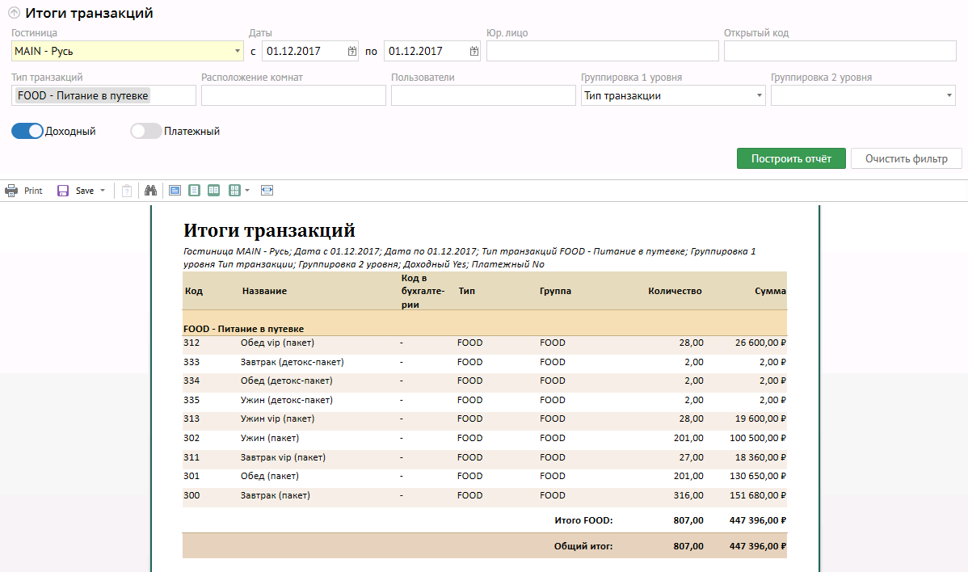This screenshot has width=968, height=572.
Task: Open calendar for start date field
Action: 352,52
